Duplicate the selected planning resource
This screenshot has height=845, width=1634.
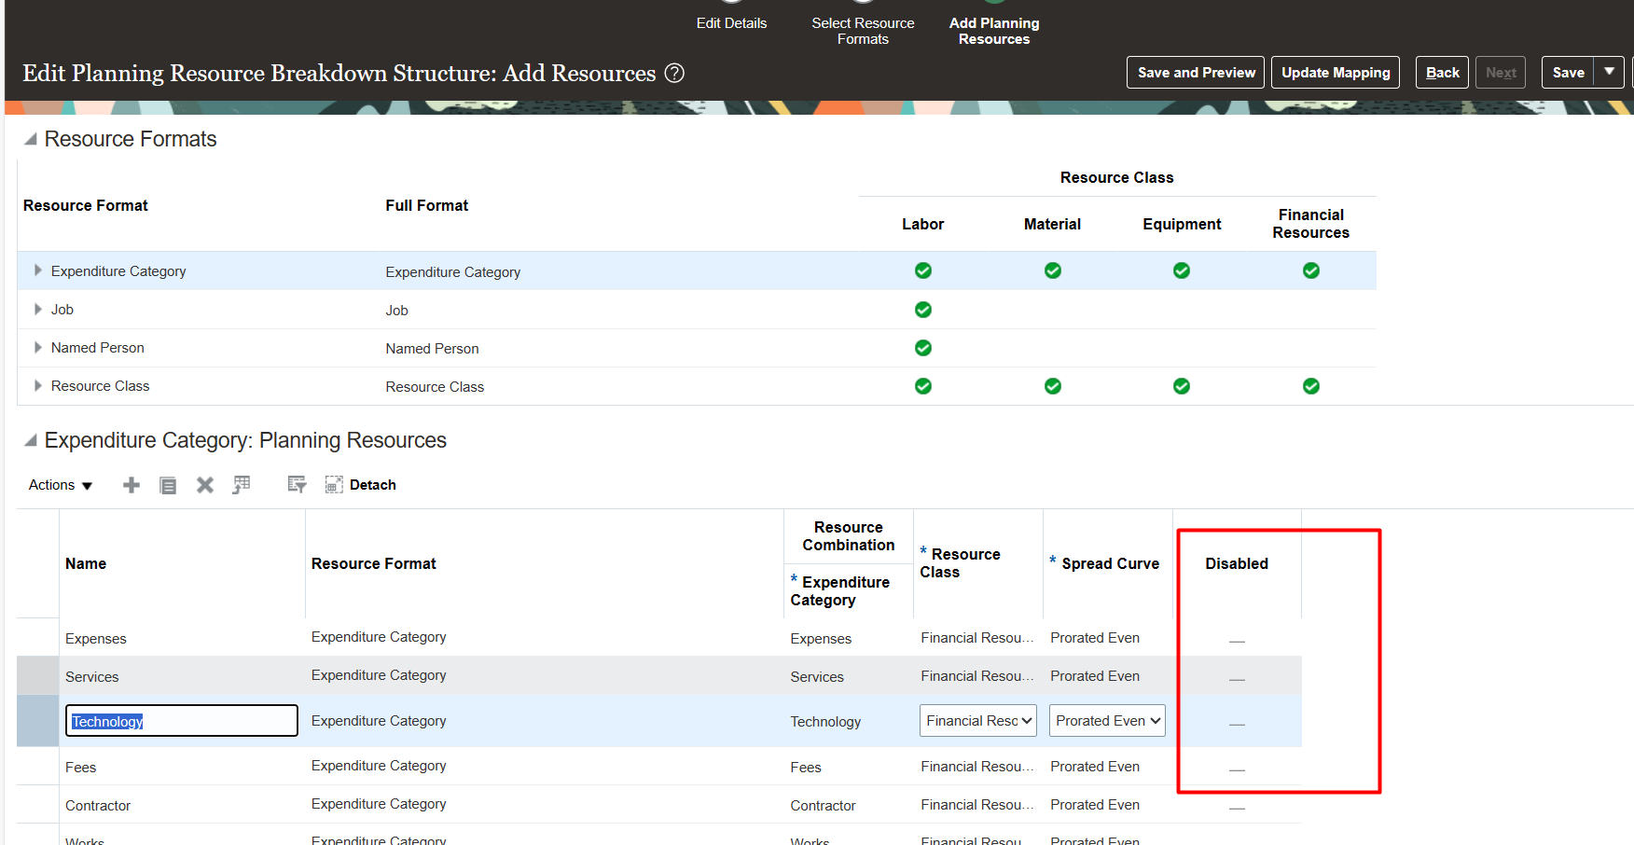(168, 484)
